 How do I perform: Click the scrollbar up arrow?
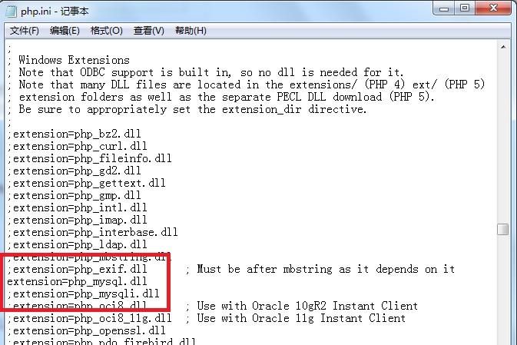click(503, 47)
